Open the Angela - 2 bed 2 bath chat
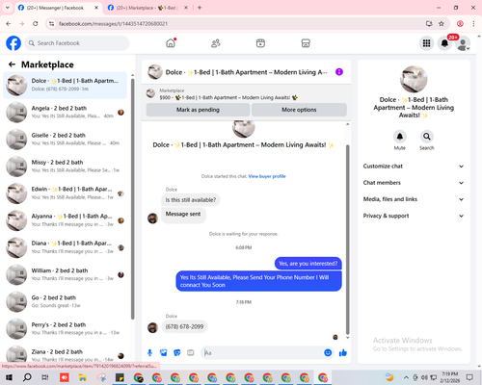 pos(66,113)
